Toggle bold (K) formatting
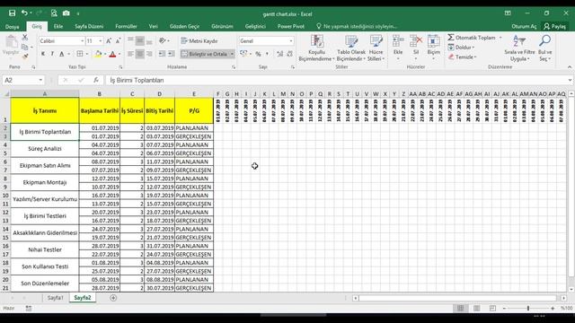This screenshot has width=575, height=323. pyautogui.click(x=43, y=54)
